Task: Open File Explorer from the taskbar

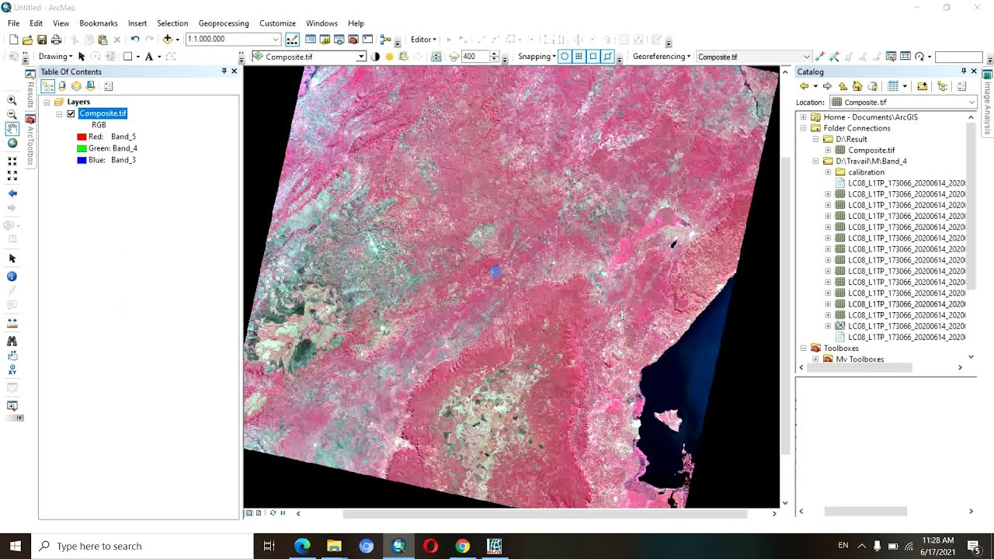Action: pyautogui.click(x=334, y=546)
